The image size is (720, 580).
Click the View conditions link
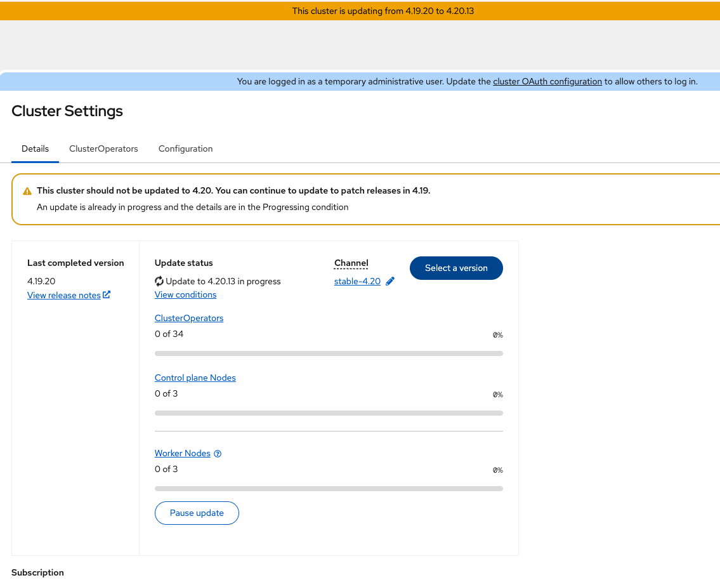(x=185, y=294)
